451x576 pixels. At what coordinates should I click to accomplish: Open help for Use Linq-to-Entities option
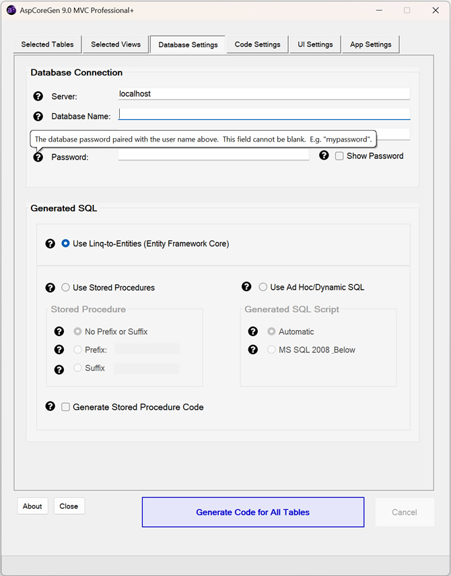(x=50, y=244)
